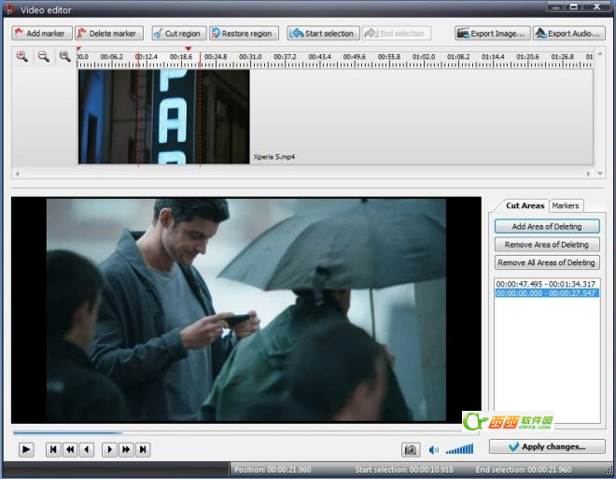
Task: Open Export Image dialog
Action: (x=491, y=34)
